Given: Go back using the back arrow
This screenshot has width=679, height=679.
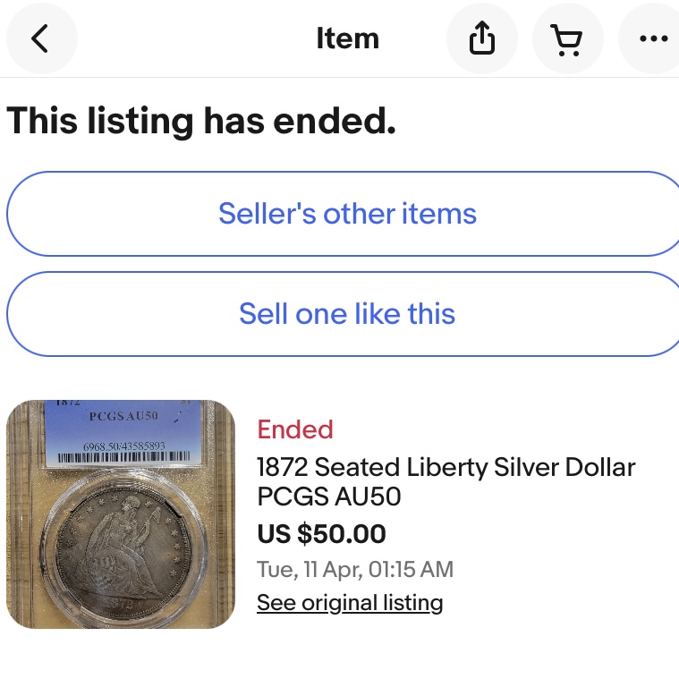Looking at the screenshot, I should click(41, 38).
